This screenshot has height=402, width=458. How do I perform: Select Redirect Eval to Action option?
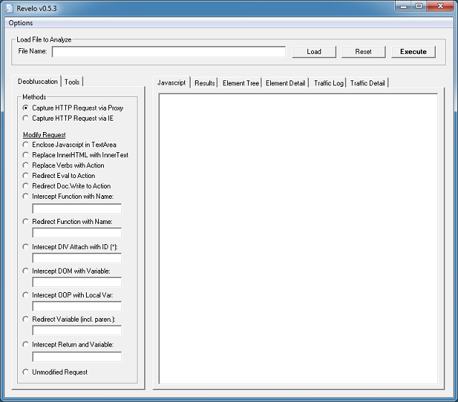(x=27, y=176)
